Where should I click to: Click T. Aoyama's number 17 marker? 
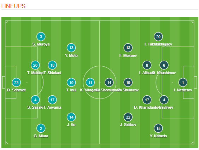click(52, 100)
